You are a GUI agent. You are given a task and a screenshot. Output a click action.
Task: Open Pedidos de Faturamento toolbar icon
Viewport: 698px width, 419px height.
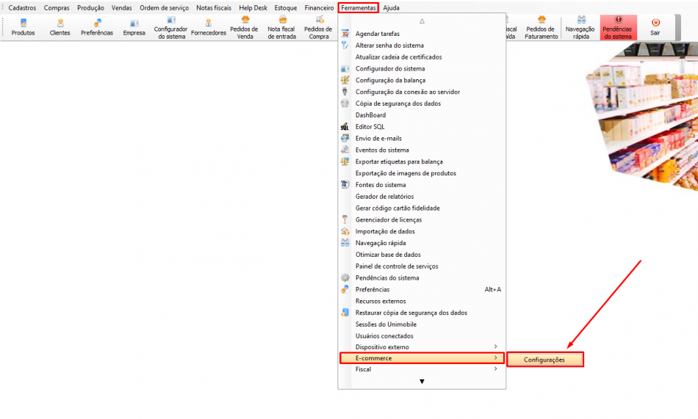pyautogui.click(x=541, y=27)
